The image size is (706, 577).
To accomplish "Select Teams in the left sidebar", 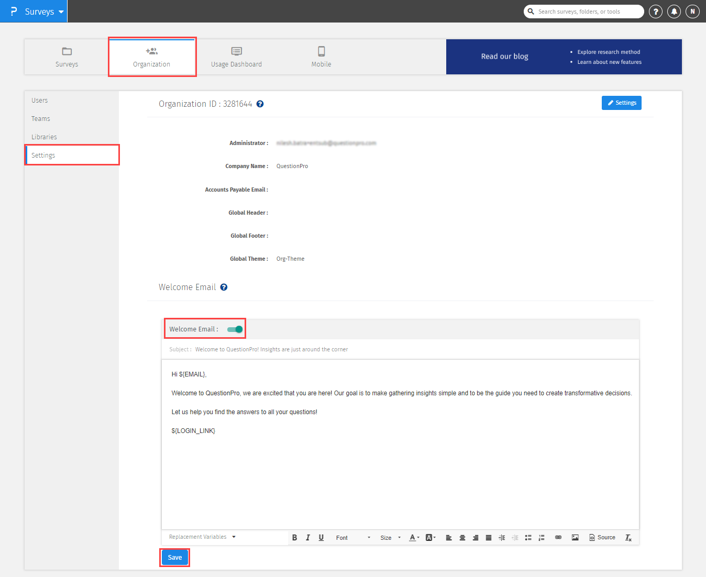I will point(40,118).
